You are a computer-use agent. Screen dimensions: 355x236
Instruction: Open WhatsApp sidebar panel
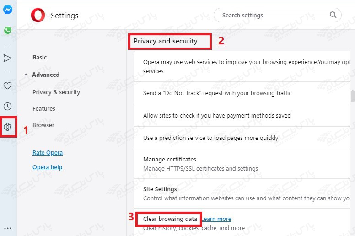coord(7,31)
